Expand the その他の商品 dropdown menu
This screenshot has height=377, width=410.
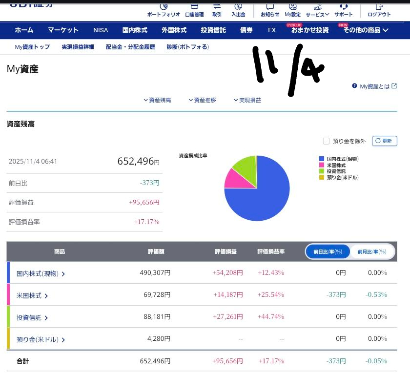tap(366, 30)
